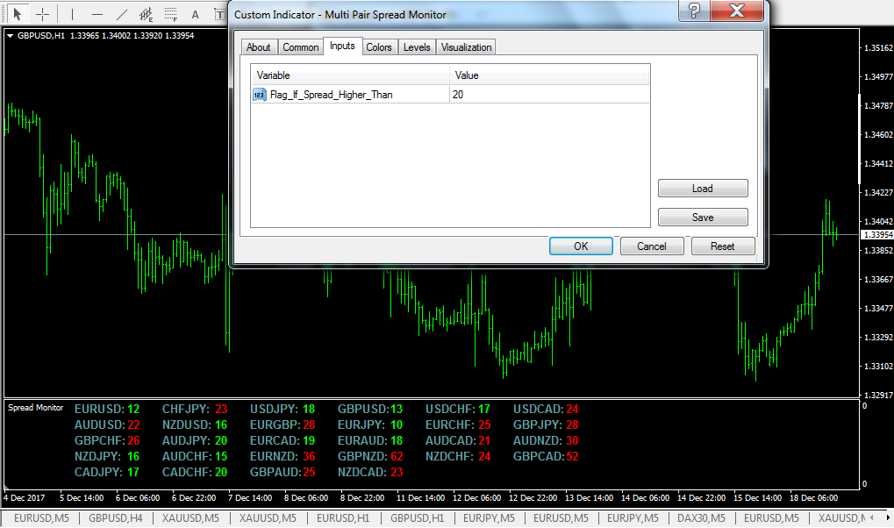This screenshot has height=528, width=894.
Task: Open the Levels tab
Action: pyautogui.click(x=417, y=47)
